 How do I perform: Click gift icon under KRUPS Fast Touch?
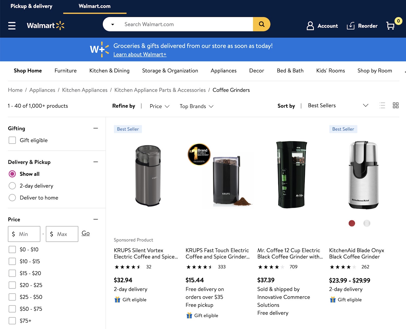(189, 315)
